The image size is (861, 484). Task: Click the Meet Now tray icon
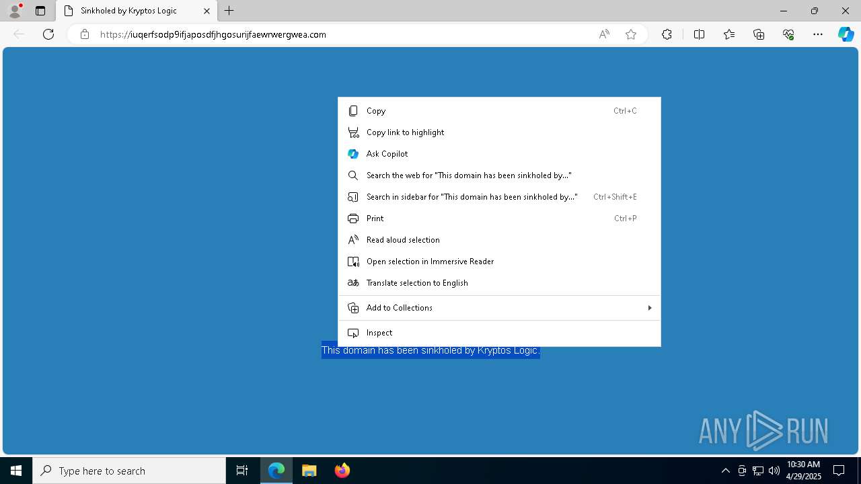(742, 471)
